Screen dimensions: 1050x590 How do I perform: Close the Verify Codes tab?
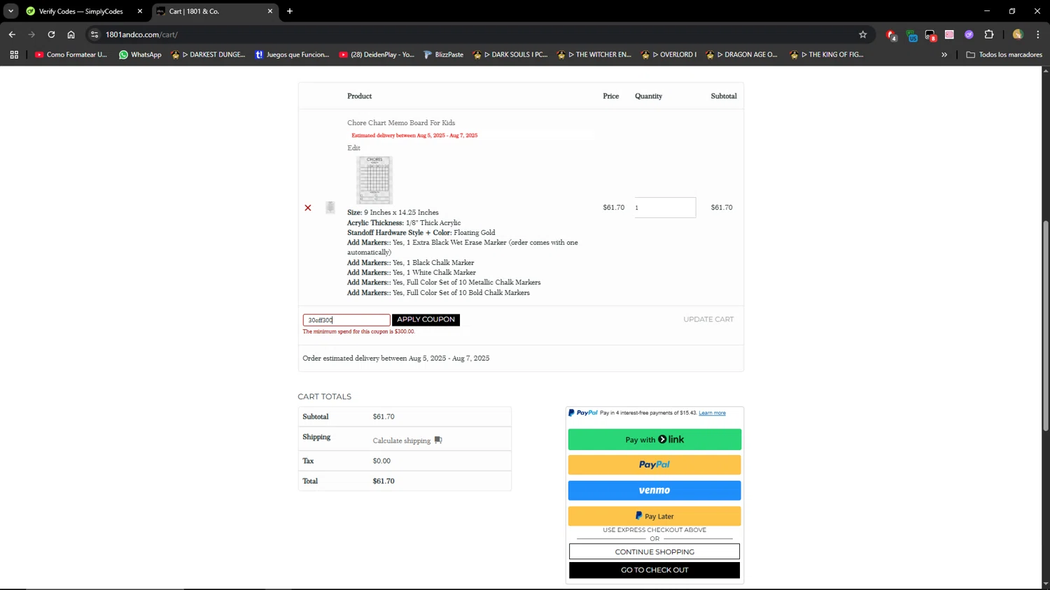[139, 11]
